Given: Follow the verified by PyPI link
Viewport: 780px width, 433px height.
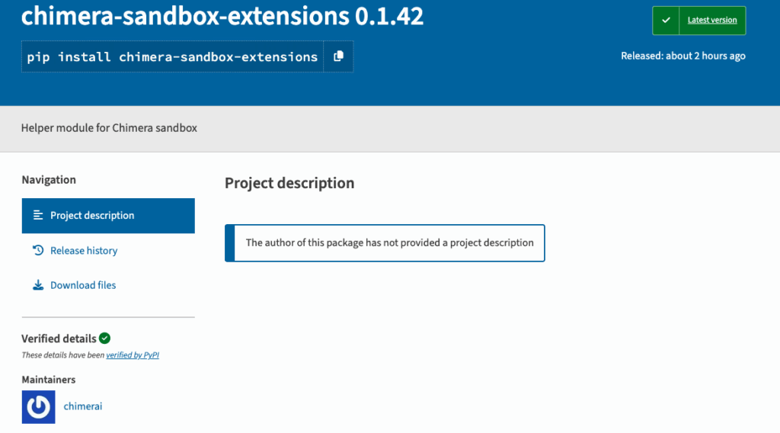Looking at the screenshot, I should coord(133,354).
